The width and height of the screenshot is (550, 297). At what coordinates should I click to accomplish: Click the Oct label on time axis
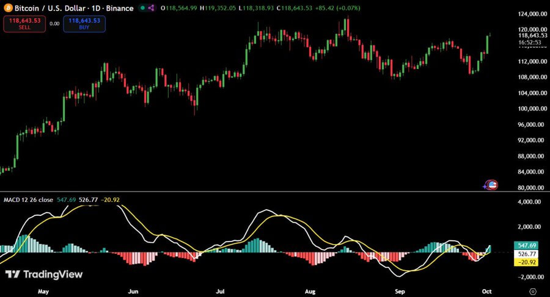pyautogui.click(x=488, y=292)
